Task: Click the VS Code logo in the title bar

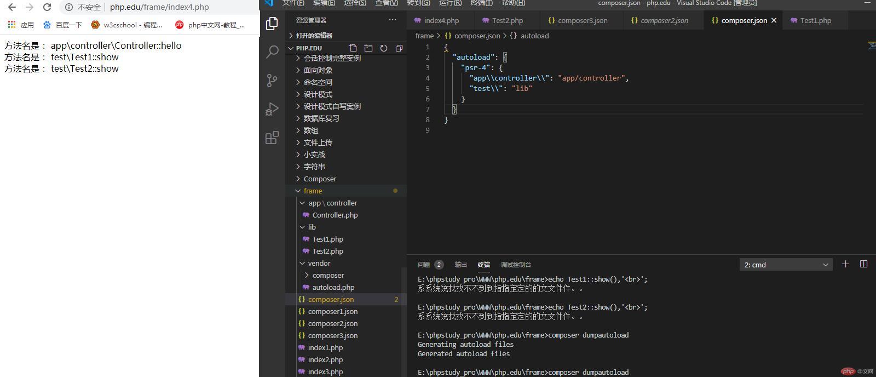Action: pos(269,3)
